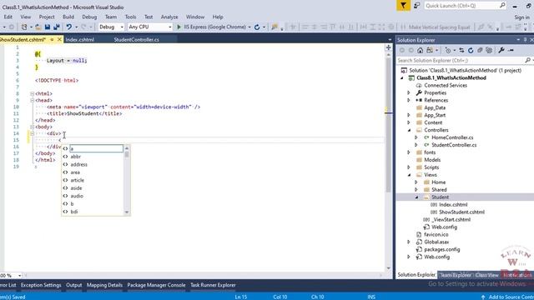The width and height of the screenshot is (534, 300).
Task: Open the Package Manager Console tab
Action: pos(156,285)
